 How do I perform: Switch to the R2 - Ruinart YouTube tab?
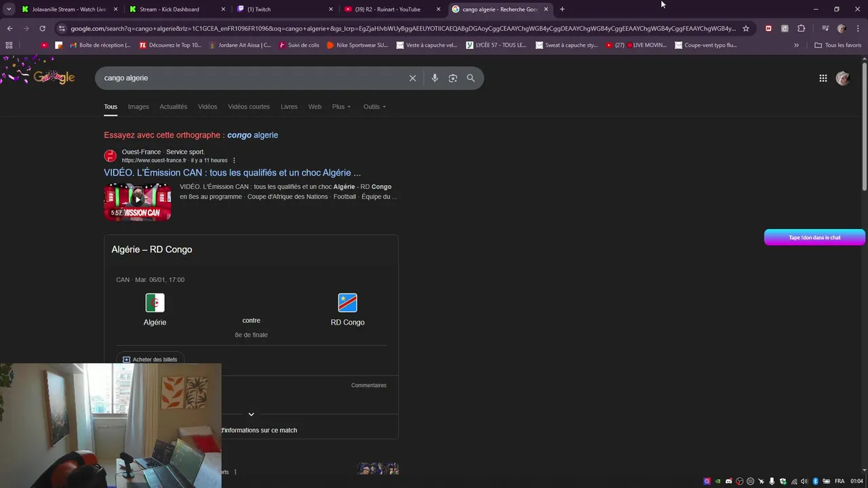pyautogui.click(x=392, y=9)
